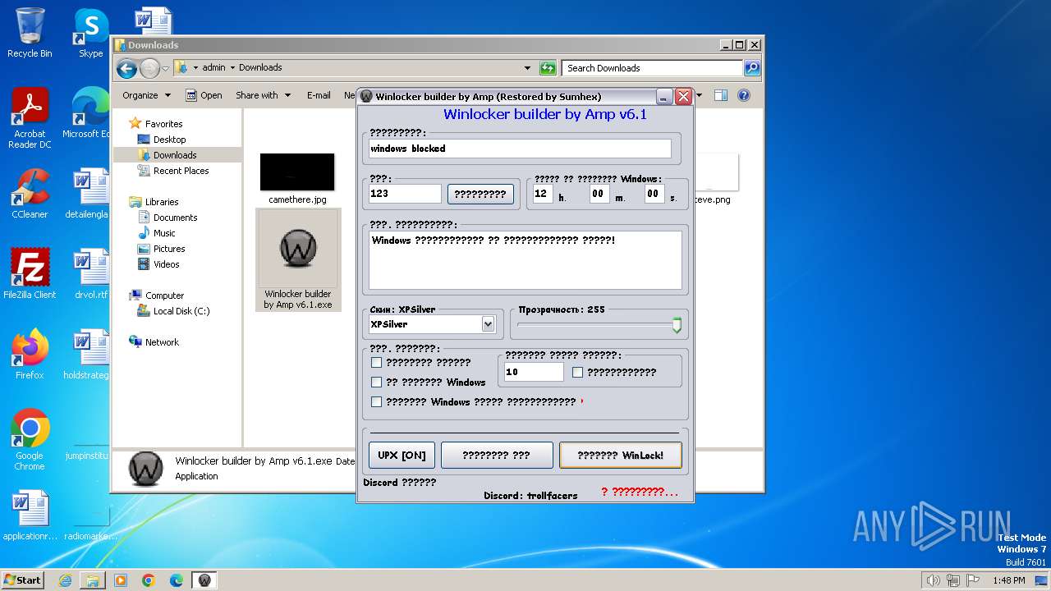This screenshot has height=591, width=1051.
Task: Launch CCleaner from the desktop
Action: coord(30,194)
